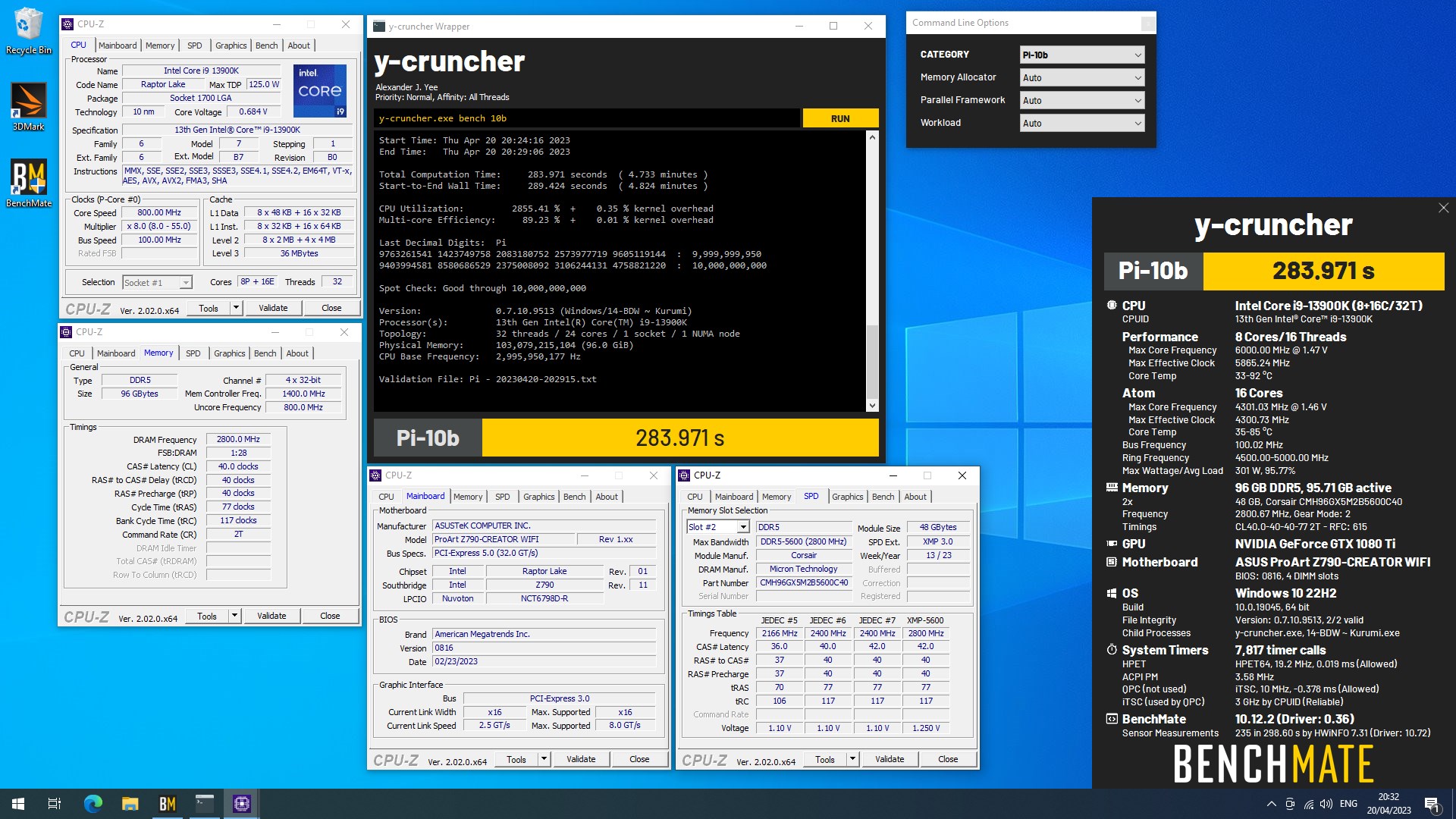Click Validate in CPU-Z Mainboard window
Viewport: 1456px width, 819px height.
coord(581,759)
